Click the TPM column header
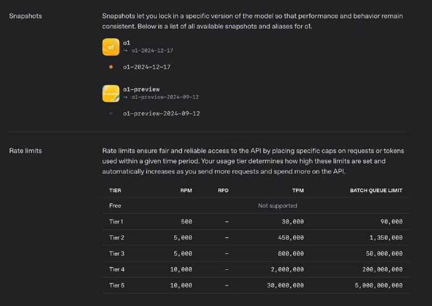432x306 pixels. (298, 191)
